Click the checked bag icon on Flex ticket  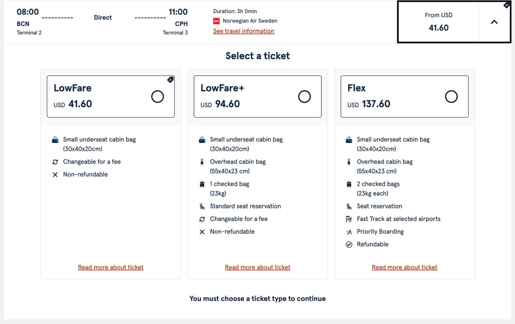(x=348, y=184)
